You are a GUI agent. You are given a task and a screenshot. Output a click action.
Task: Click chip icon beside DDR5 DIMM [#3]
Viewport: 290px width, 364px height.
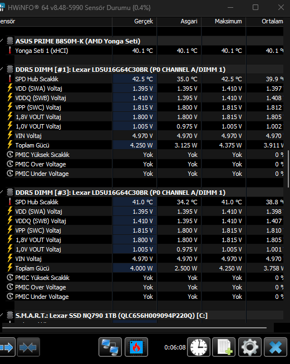click(x=10, y=193)
